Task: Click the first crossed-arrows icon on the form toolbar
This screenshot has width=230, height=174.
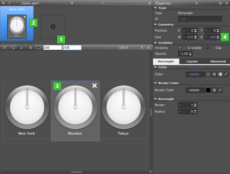Action: pos(5,48)
